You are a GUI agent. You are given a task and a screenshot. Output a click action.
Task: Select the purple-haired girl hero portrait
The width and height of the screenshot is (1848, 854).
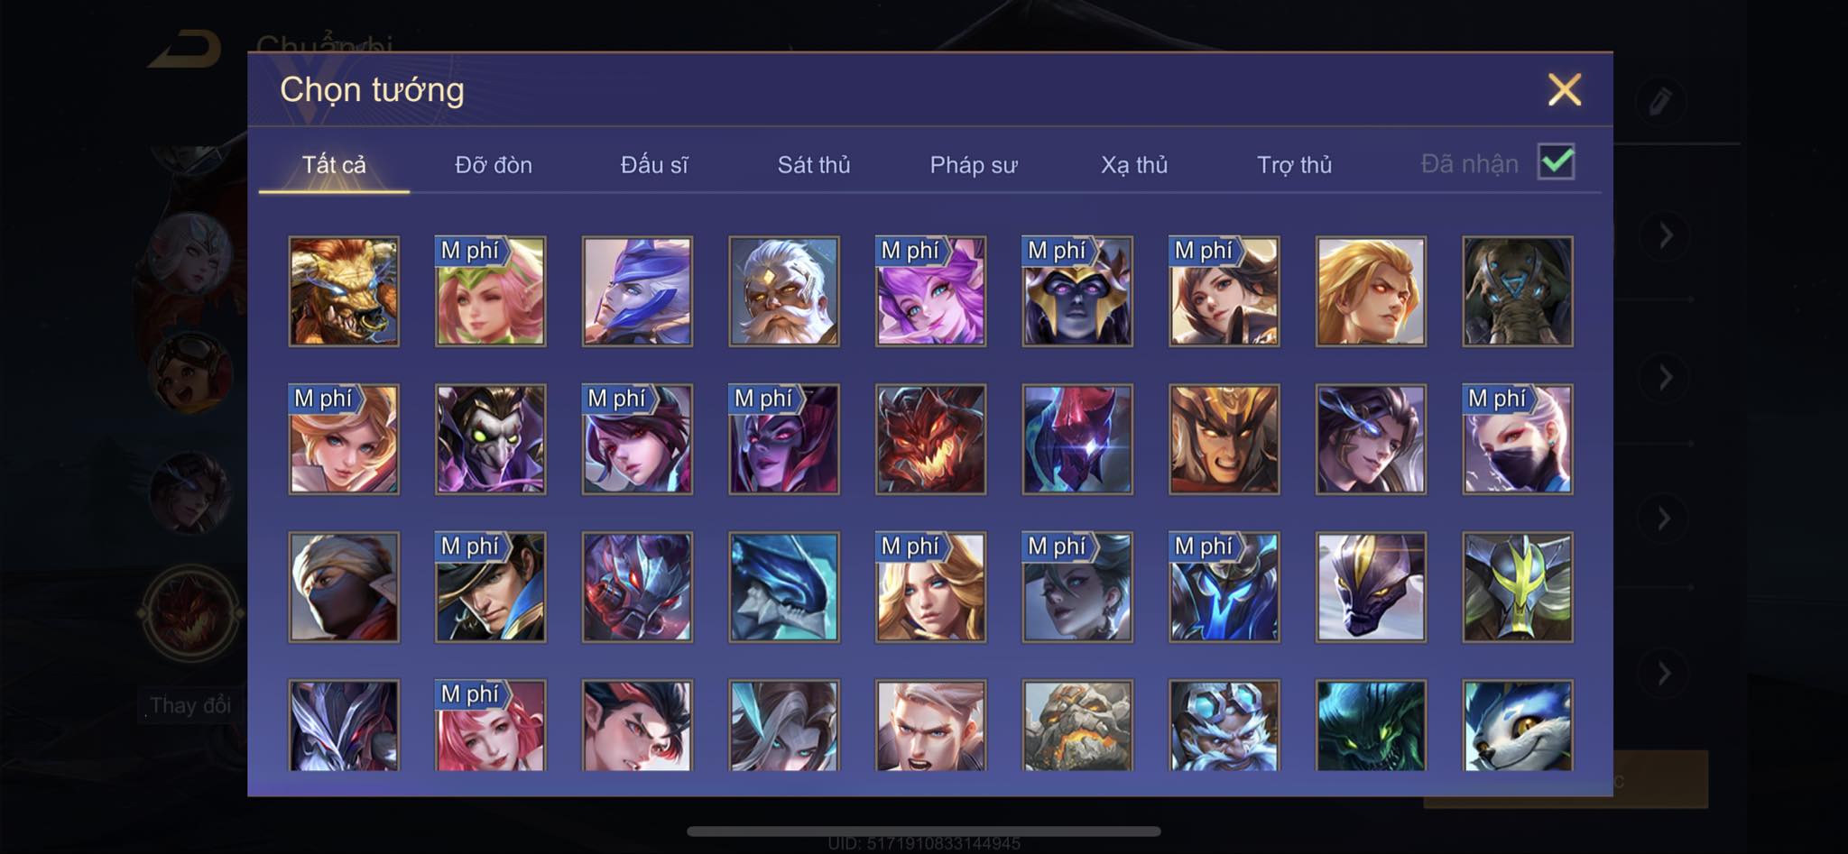pyautogui.click(x=930, y=291)
